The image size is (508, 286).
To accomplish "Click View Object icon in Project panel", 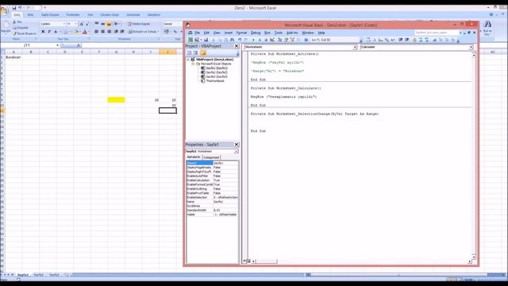I will 196,53.
